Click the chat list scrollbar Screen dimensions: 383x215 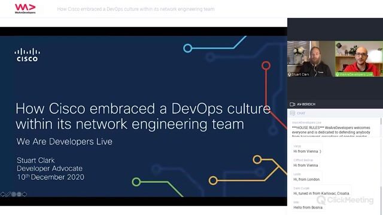point(381,200)
